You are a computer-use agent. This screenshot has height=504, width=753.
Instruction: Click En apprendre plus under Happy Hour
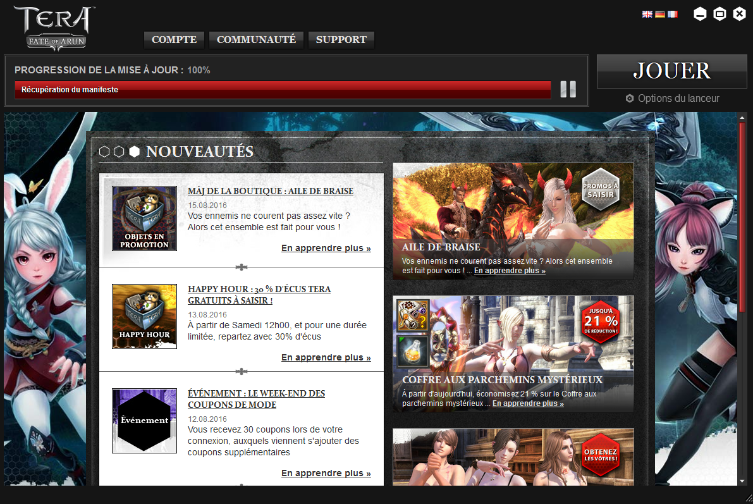click(x=326, y=358)
